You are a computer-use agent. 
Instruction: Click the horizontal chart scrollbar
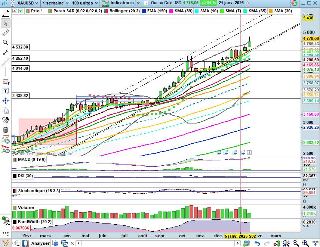[x=157, y=243]
